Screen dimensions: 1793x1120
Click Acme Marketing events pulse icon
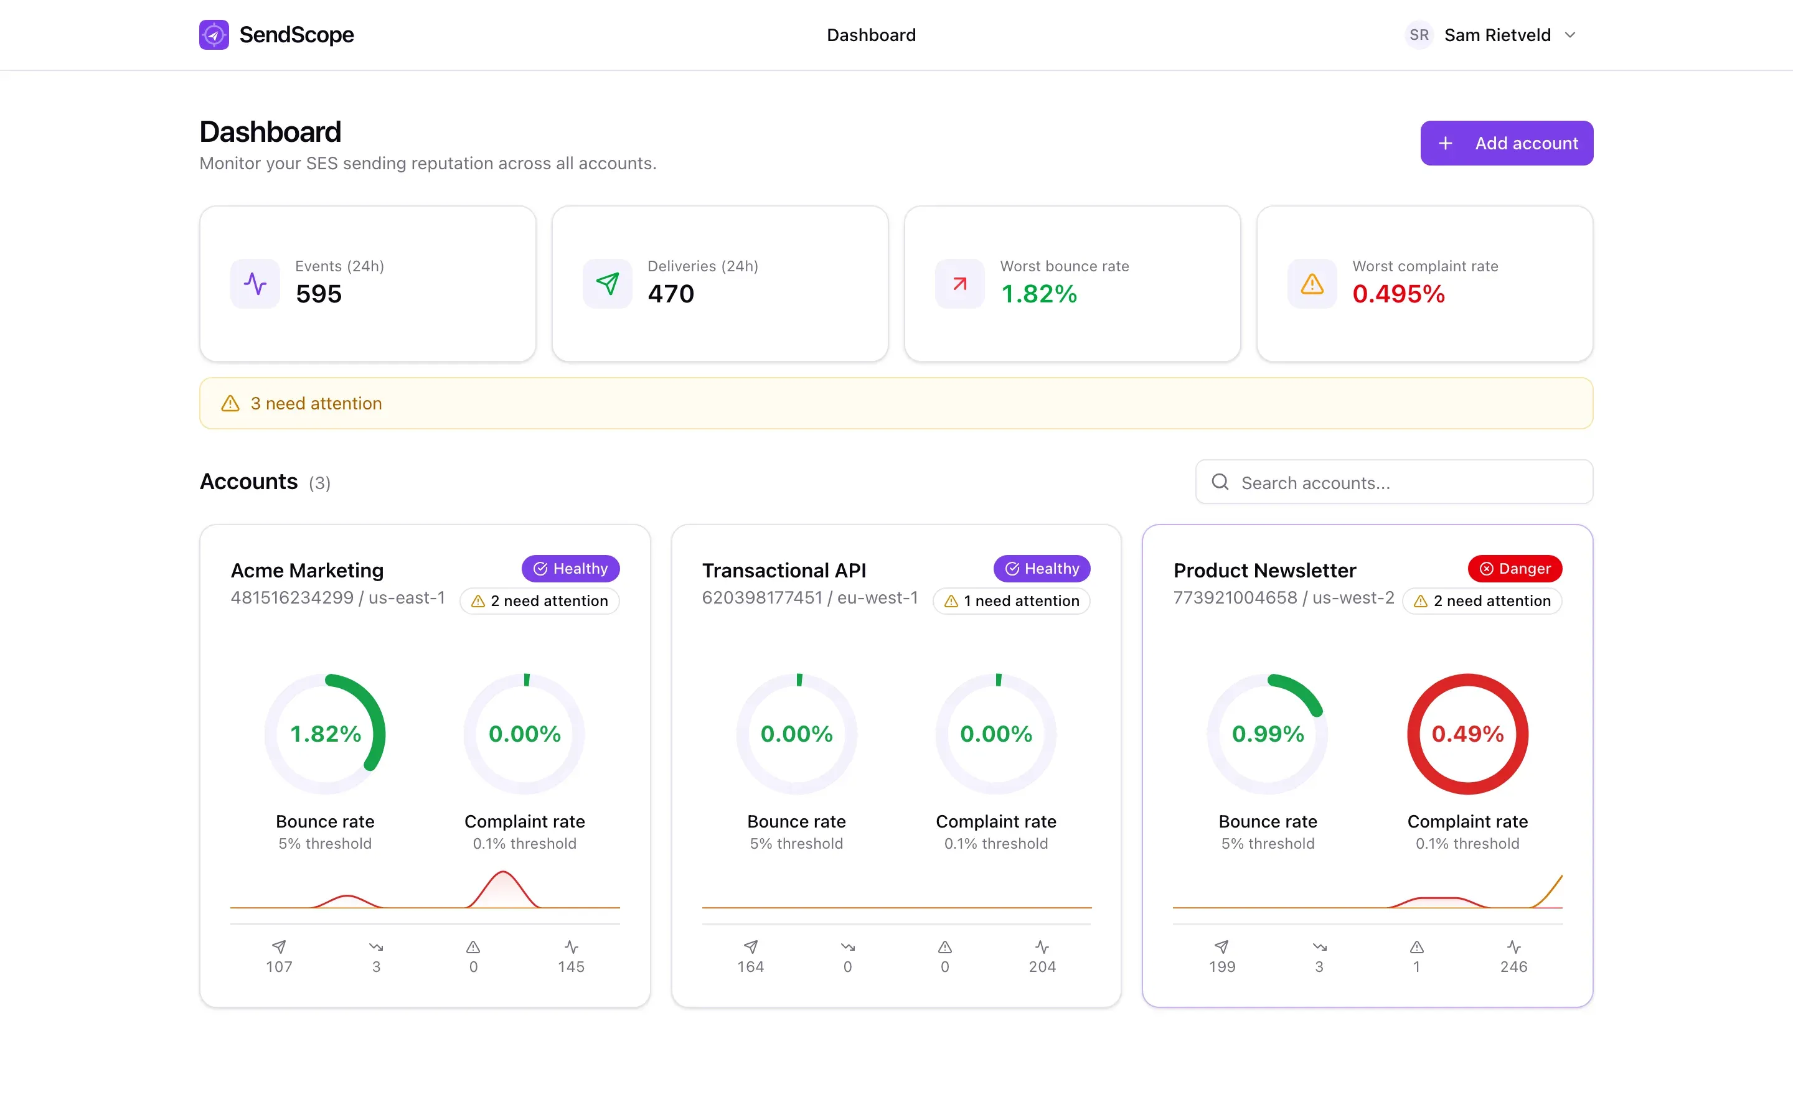(x=572, y=946)
